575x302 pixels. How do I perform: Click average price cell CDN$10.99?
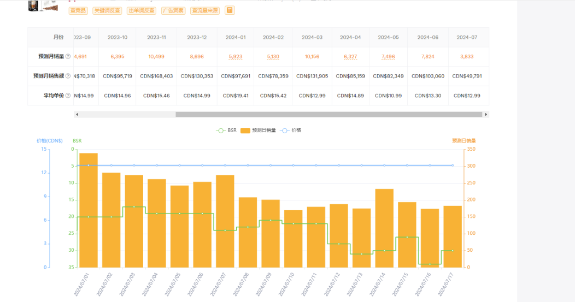389,96
